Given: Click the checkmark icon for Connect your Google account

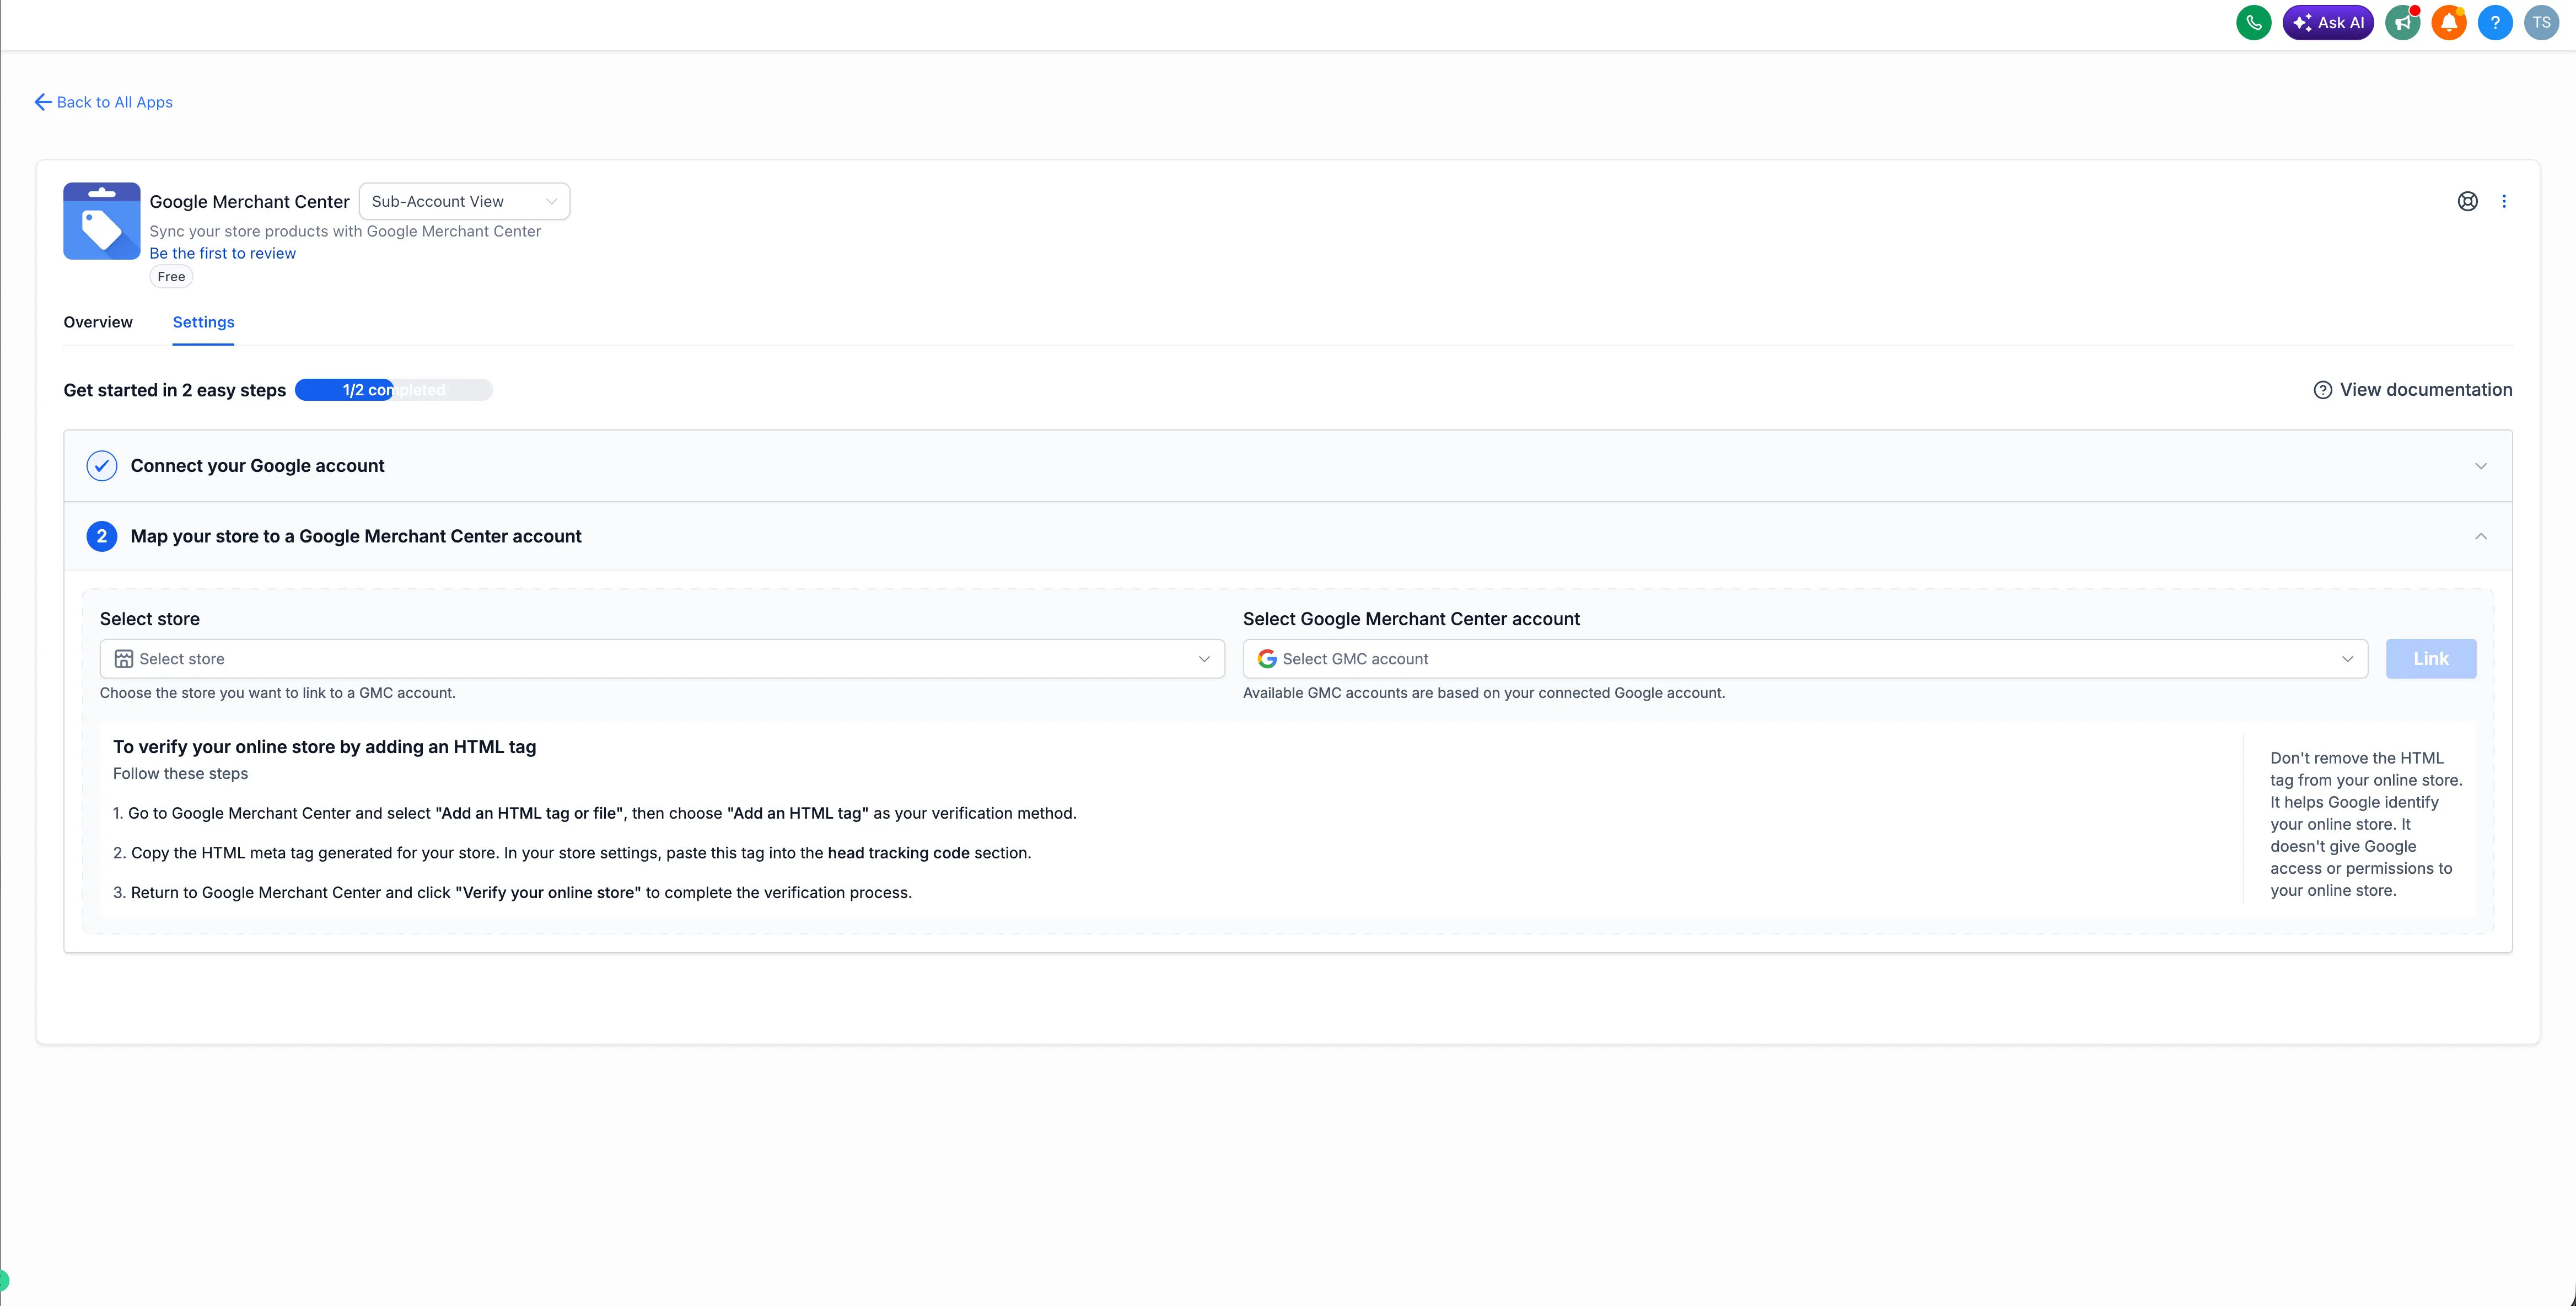Looking at the screenshot, I should [102, 466].
